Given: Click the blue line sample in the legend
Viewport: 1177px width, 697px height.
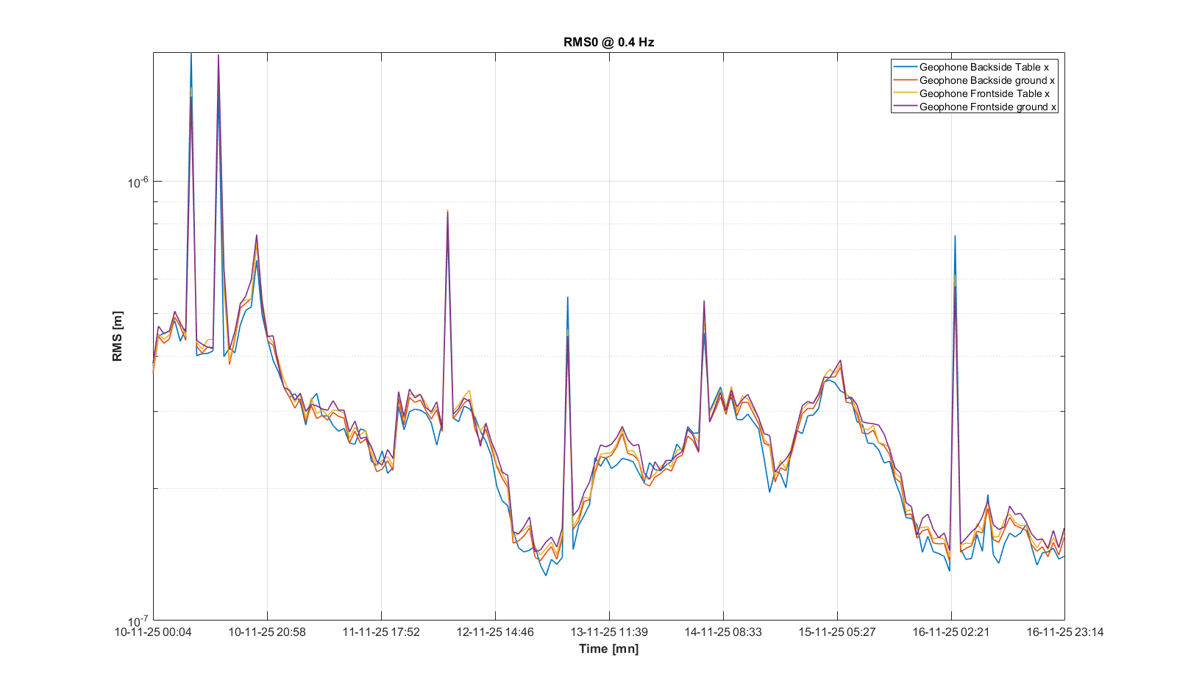Looking at the screenshot, I should [905, 67].
